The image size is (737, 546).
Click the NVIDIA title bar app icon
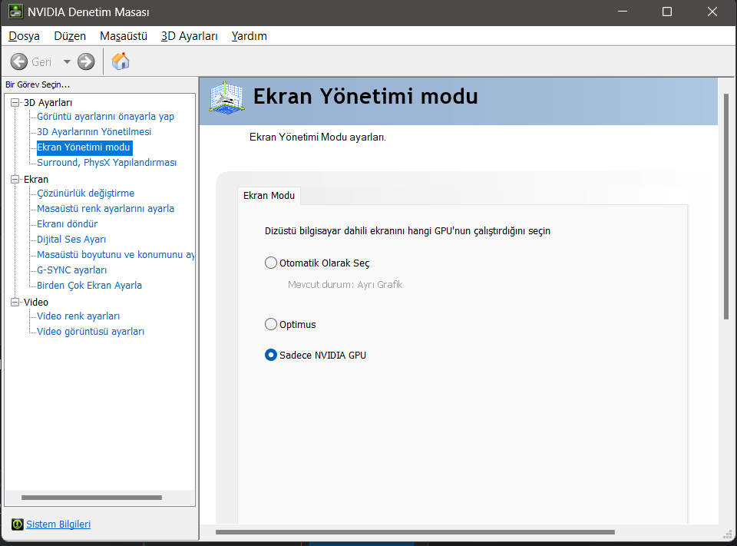point(15,12)
